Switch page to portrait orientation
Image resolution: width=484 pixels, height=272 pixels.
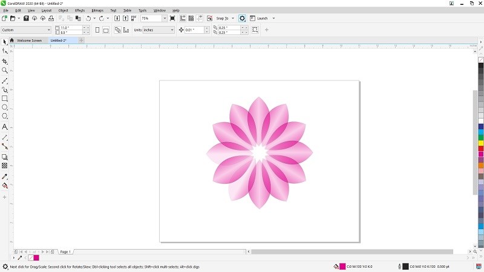tap(97, 30)
